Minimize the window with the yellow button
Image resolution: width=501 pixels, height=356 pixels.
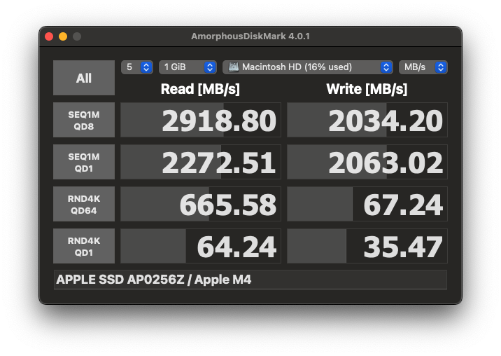pos(63,36)
